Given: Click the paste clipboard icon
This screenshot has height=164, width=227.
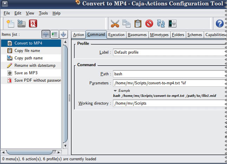Looking at the screenshot, I should [x=138, y=24].
